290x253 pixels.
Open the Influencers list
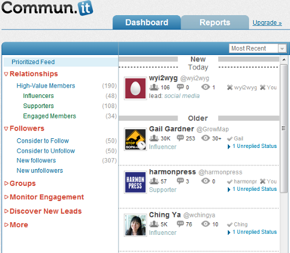pyautogui.click(x=39, y=96)
